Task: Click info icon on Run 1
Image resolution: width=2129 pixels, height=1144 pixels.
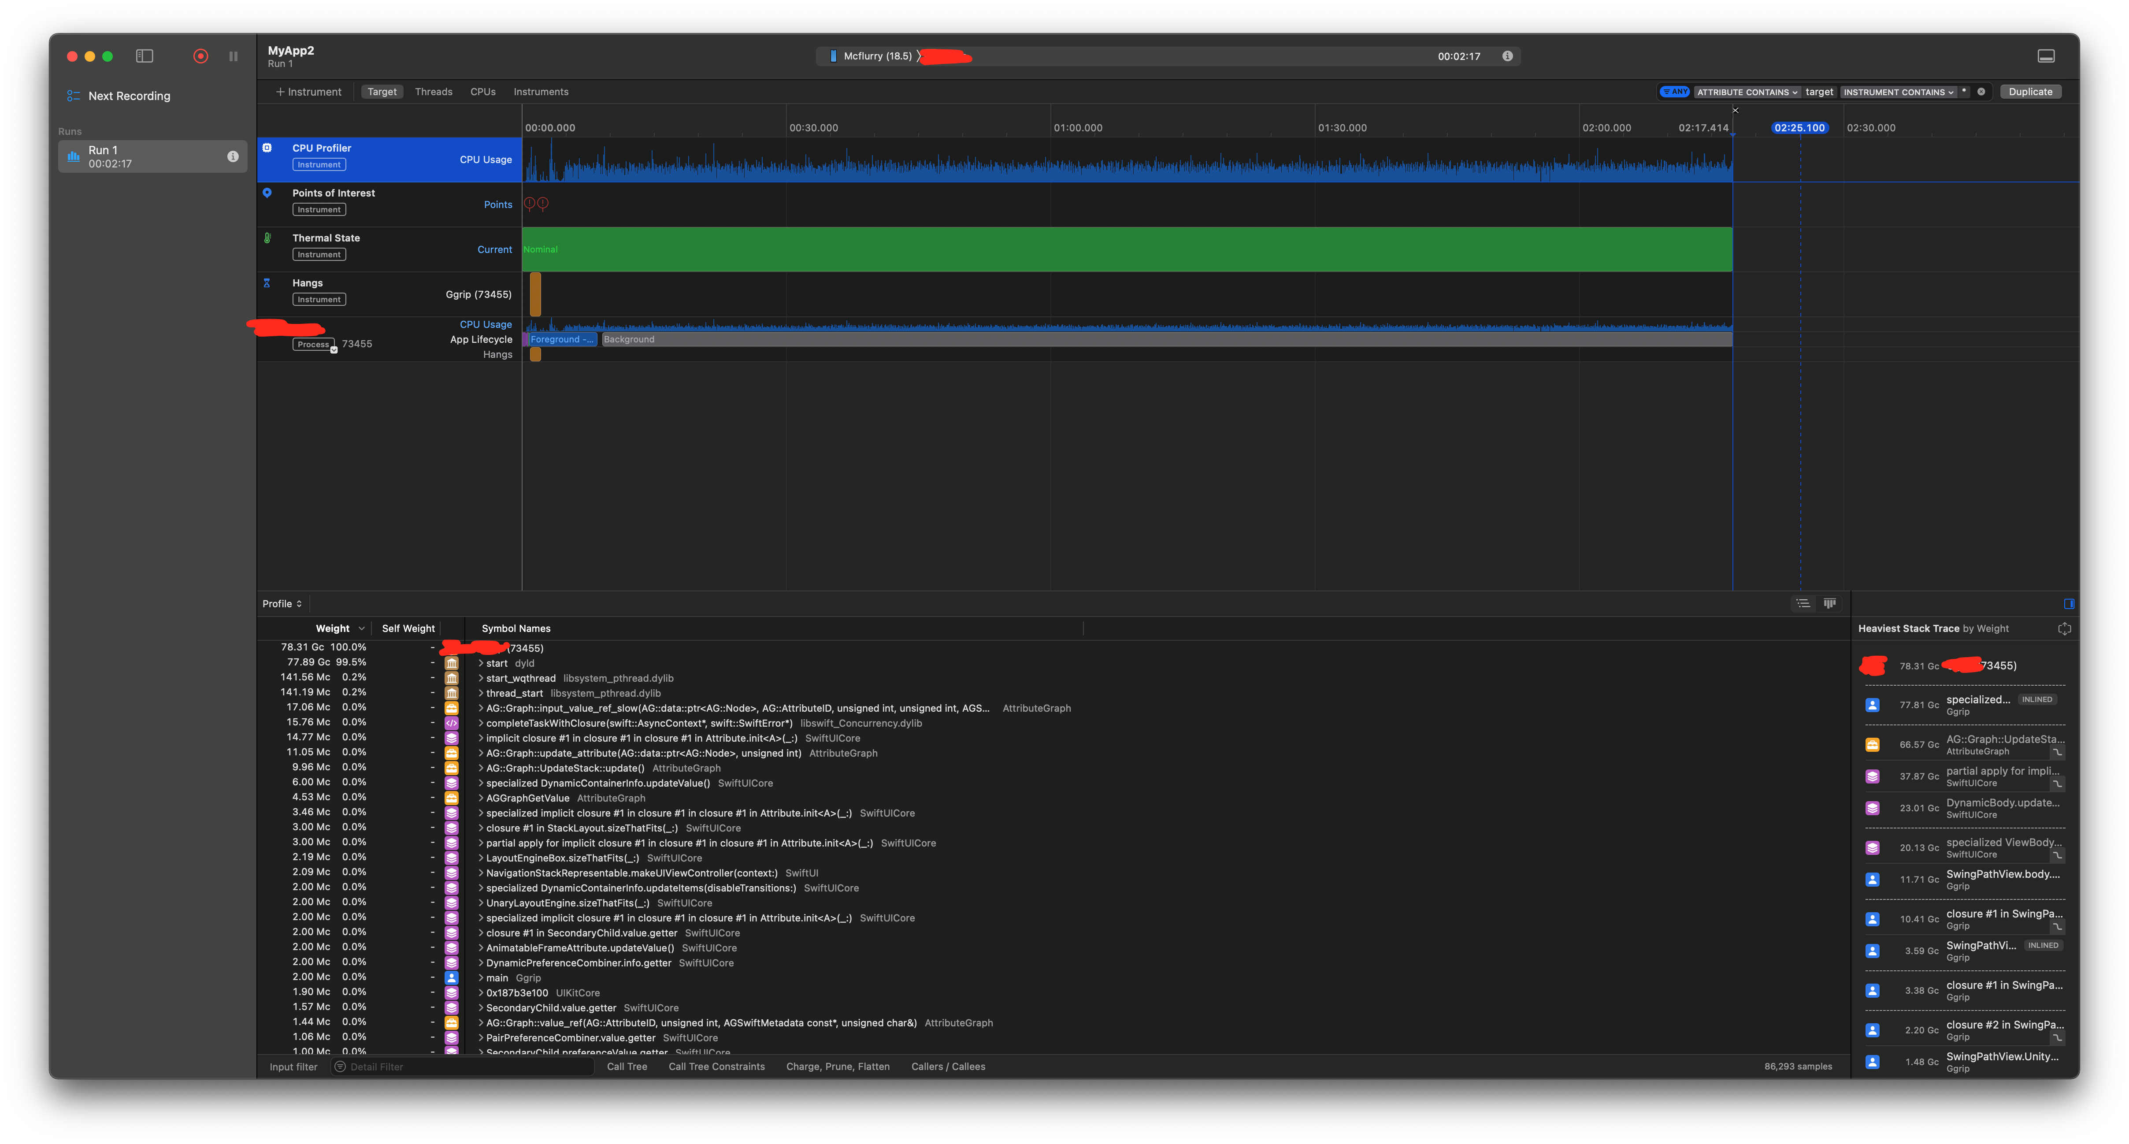Action: [233, 156]
